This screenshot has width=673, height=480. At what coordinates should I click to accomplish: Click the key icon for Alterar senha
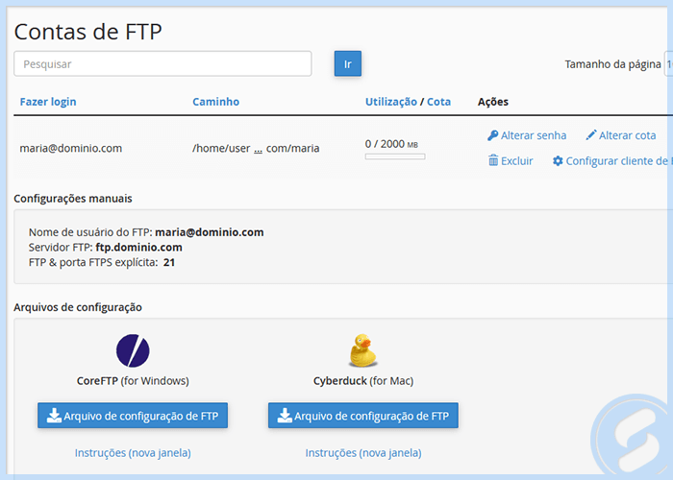click(x=492, y=135)
